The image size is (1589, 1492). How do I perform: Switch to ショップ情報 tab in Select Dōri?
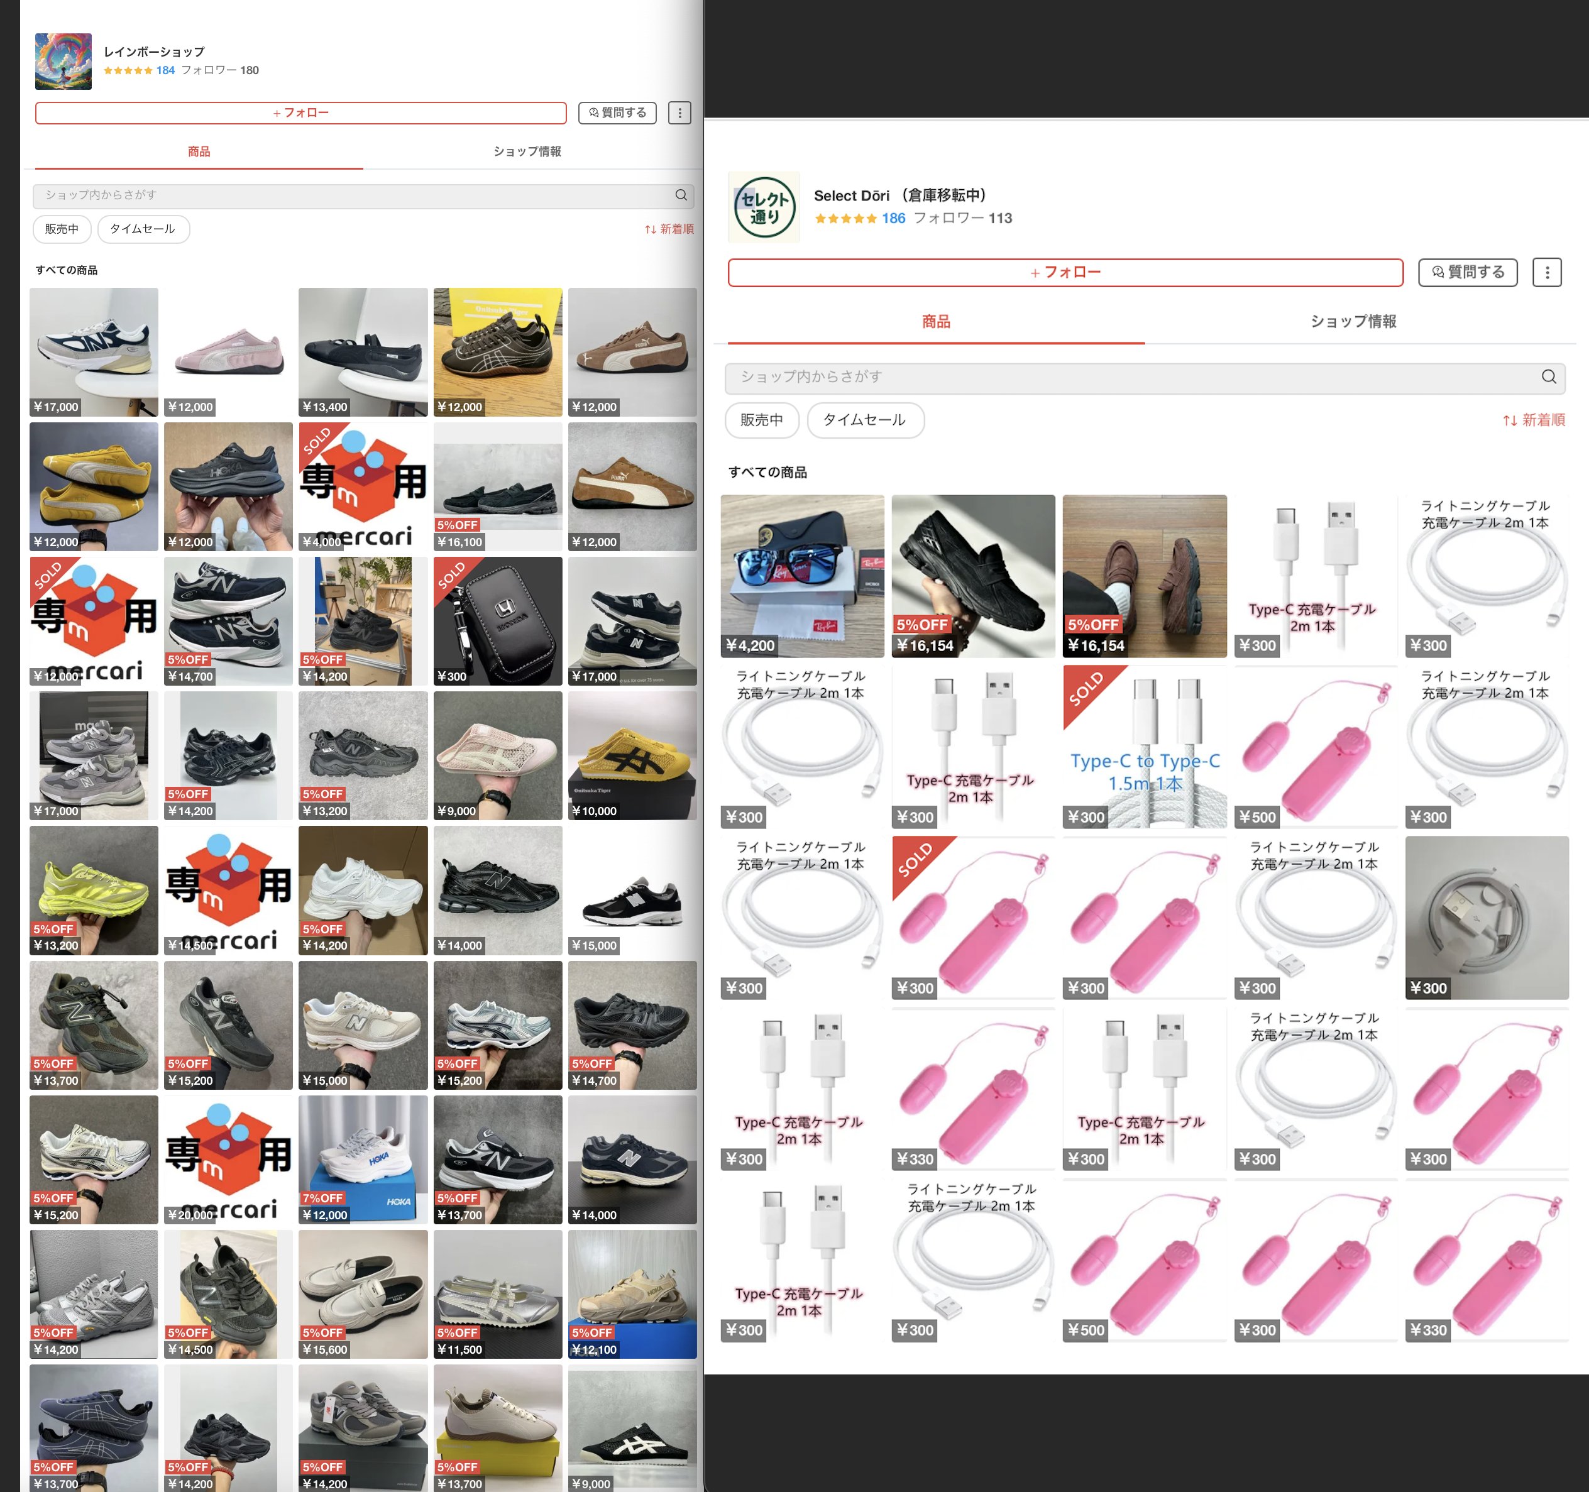(1353, 321)
